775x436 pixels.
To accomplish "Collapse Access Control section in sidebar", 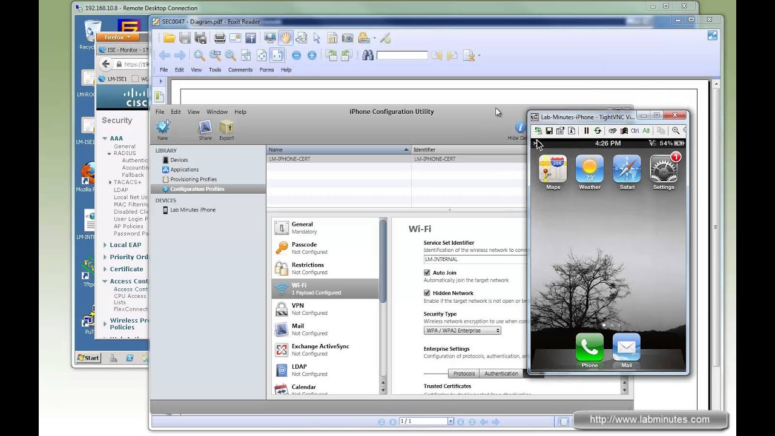I will coord(105,282).
